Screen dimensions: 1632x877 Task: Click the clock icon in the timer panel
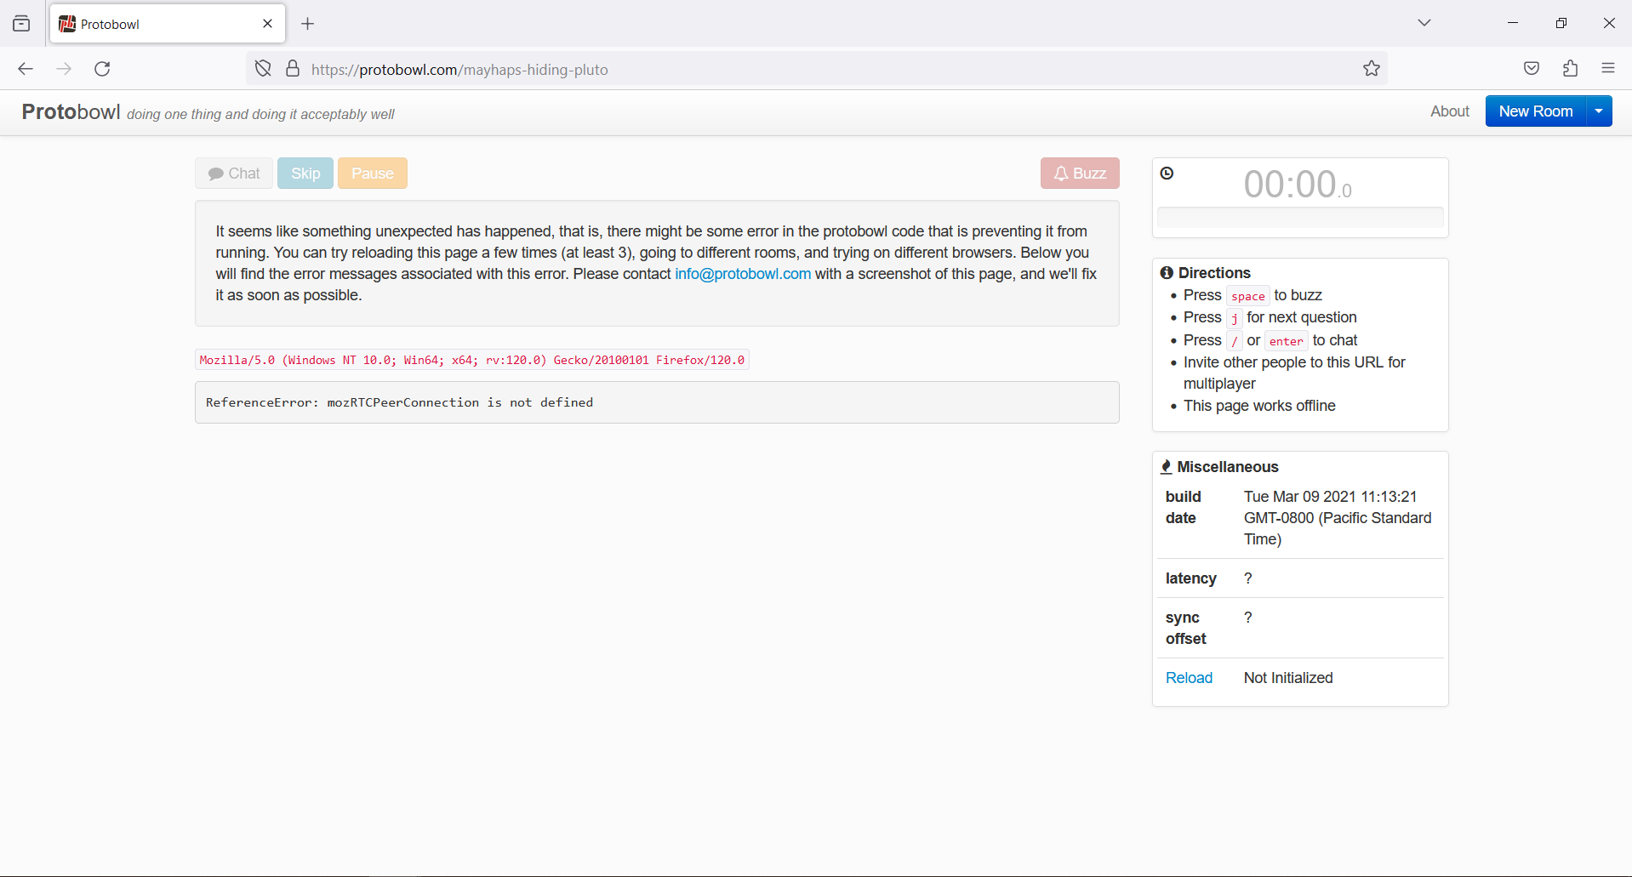[1167, 173]
